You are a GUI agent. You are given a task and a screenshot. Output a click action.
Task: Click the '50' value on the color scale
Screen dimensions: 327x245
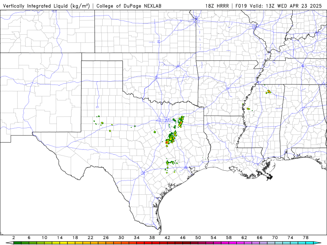point(198,238)
